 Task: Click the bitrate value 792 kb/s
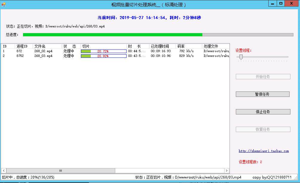(186, 51)
